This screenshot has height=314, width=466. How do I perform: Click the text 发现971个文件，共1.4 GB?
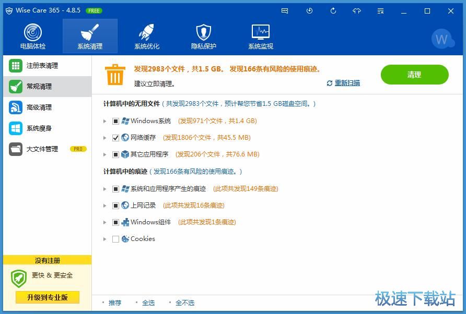(217, 121)
